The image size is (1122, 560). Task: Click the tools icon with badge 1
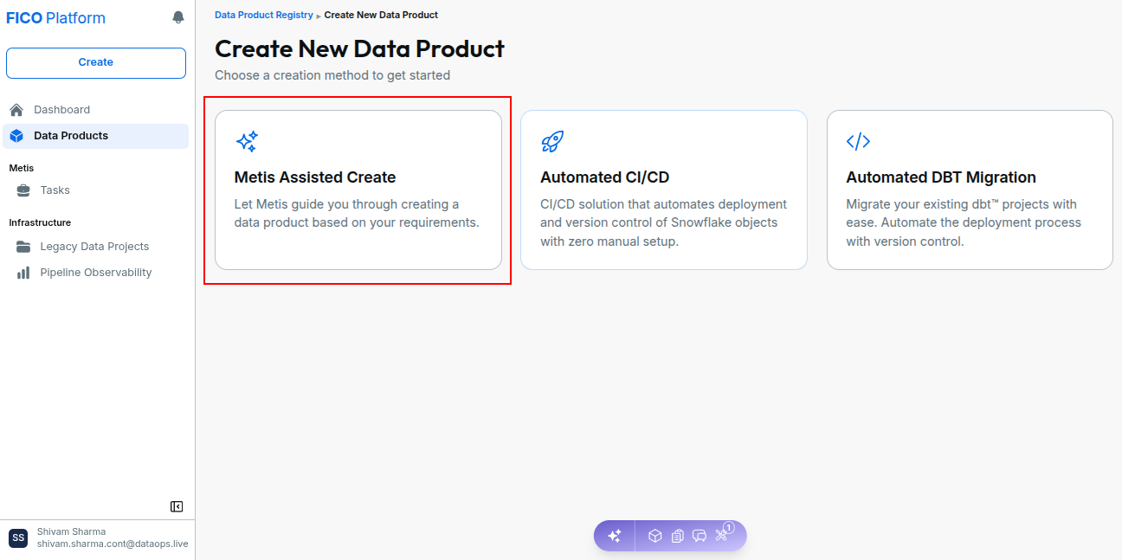click(722, 534)
